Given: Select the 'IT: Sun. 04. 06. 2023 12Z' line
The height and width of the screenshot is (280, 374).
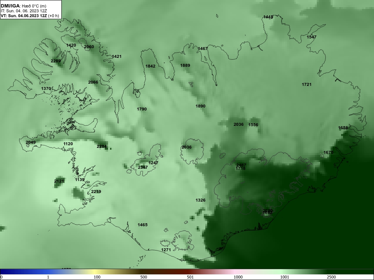Looking at the screenshot, I should pos(24,11).
